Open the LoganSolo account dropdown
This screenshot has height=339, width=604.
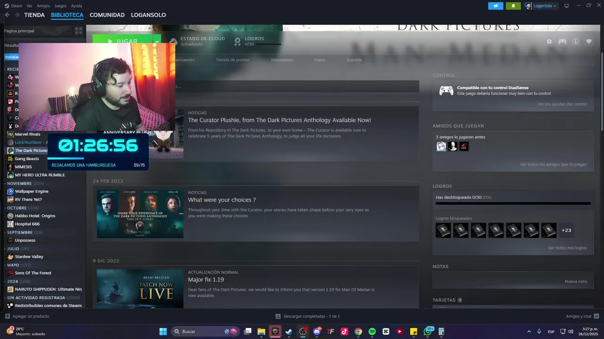pos(541,6)
